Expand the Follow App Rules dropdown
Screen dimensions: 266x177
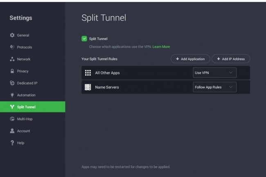(x=214, y=87)
